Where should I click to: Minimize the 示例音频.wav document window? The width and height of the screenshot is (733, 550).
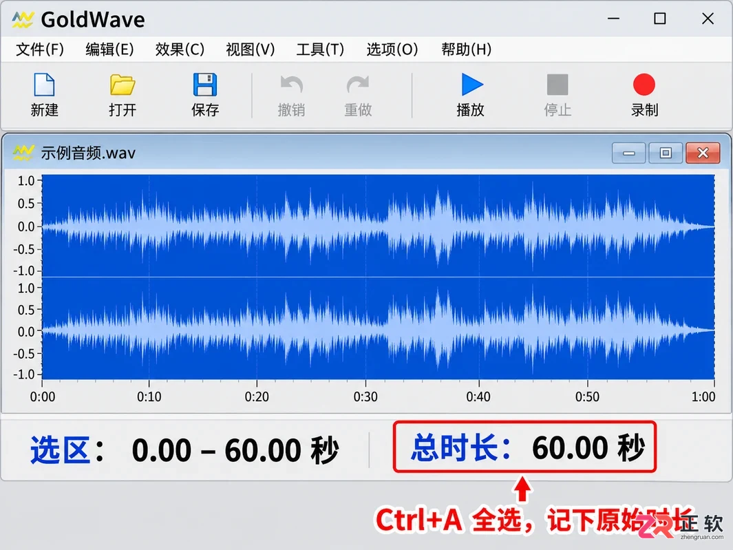(x=629, y=153)
